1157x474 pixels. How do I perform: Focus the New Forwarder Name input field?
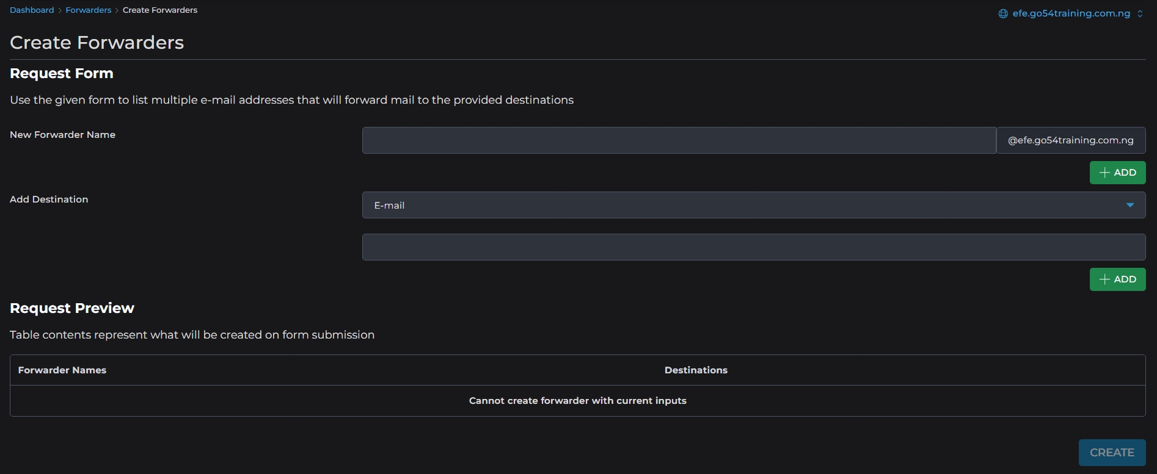tap(679, 140)
